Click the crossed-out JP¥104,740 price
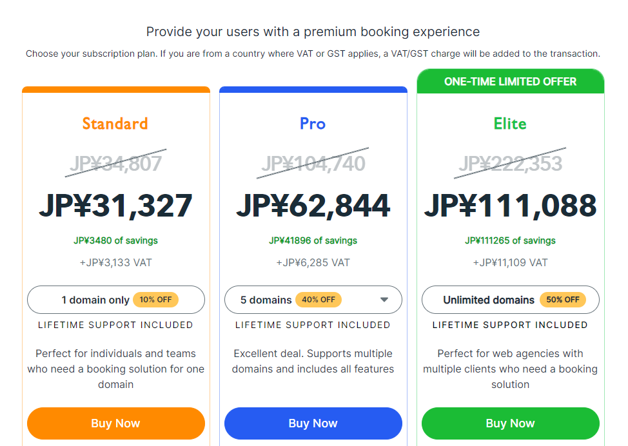The image size is (628, 446). [x=313, y=164]
